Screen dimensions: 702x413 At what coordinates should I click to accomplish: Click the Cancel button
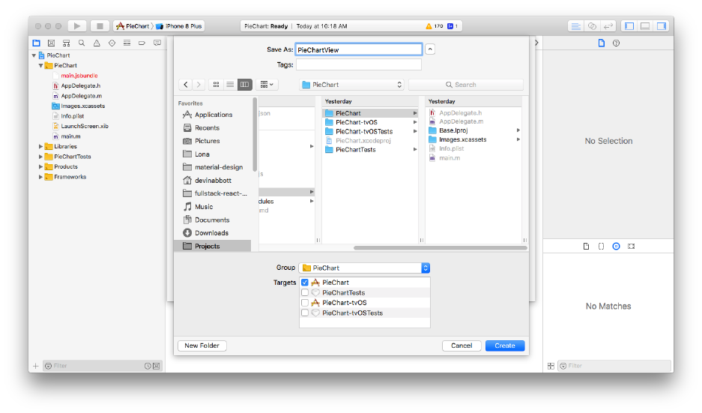pyautogui.click(x=462, y=346)
